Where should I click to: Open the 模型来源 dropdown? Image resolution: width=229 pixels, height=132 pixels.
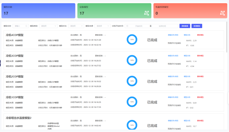tap(102, 26)
